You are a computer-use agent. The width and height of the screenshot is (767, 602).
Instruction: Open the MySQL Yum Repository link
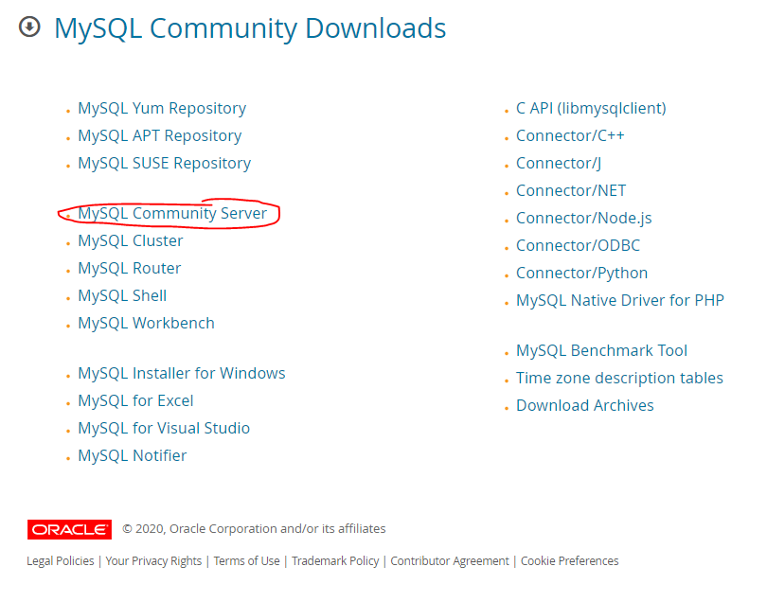162,108
